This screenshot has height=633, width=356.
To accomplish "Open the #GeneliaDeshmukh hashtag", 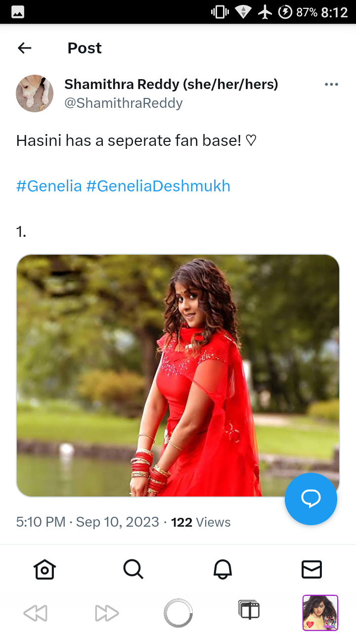I will click(x=158, y=186).
